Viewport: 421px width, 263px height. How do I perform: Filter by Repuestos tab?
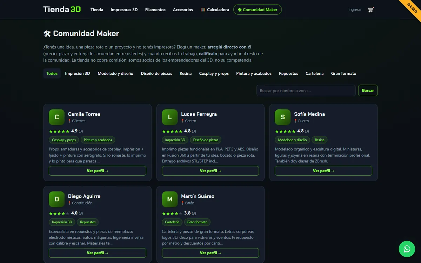pyautogui.click(x=288, y=73)
